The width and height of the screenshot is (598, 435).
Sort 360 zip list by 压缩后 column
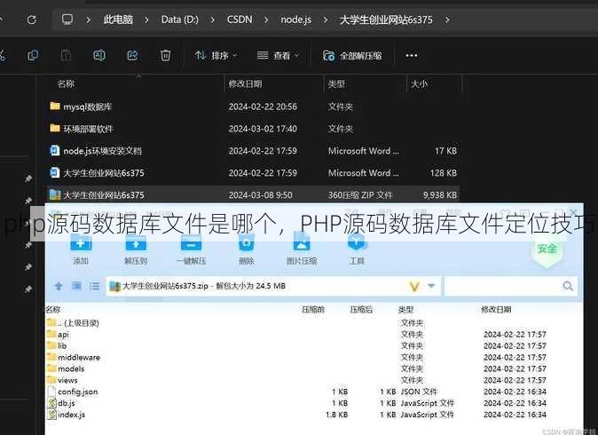361,310
